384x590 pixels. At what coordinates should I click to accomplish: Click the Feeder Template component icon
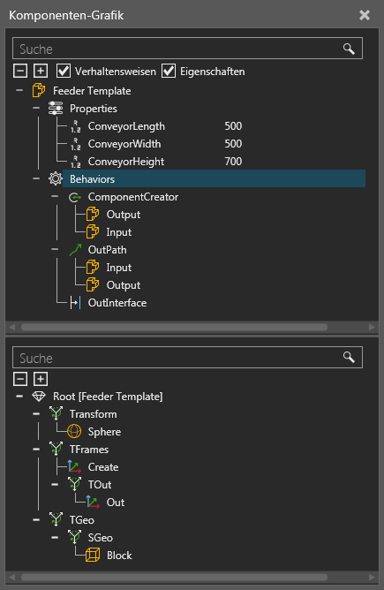(39, 91)
